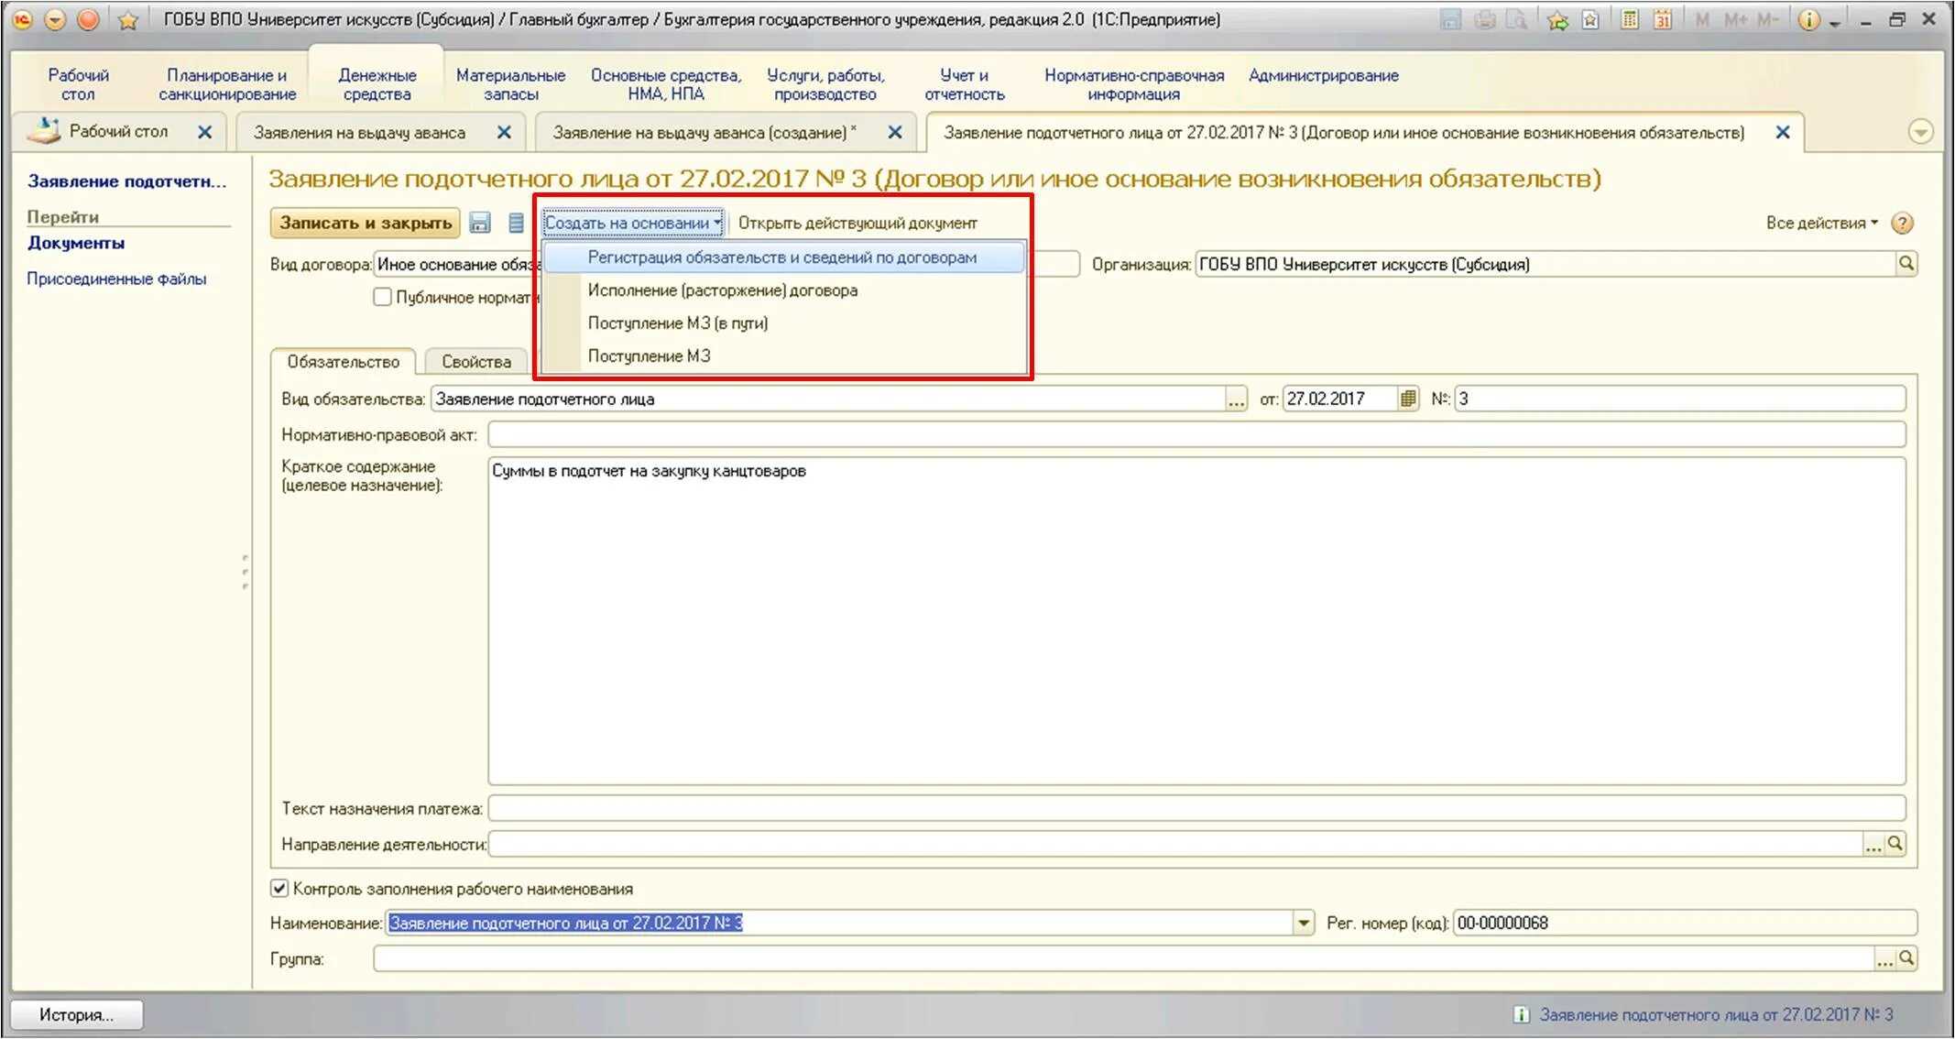Viewport: 1955px width, 1039px height.
Task: Select Исполнение (расторжение) договора menu item
Action: (783, 290)
